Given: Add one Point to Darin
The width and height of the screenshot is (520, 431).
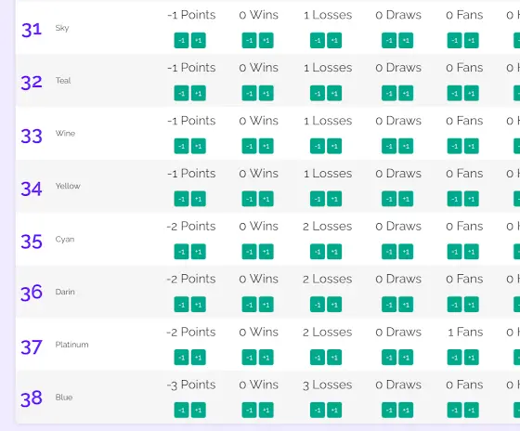Looking at the screenshot, I should (x=199, y=305).
